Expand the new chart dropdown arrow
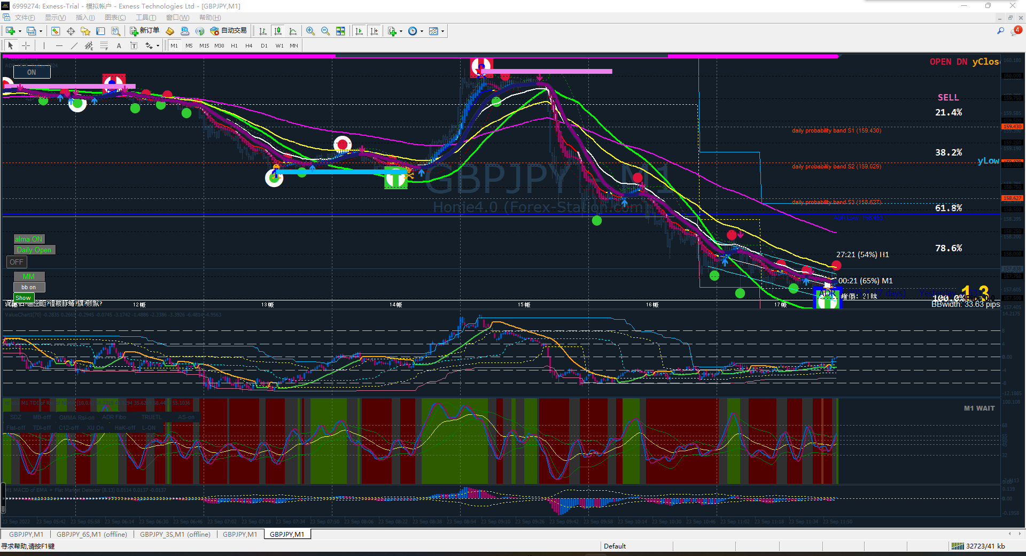1026x556 pixels. (20, 31)
